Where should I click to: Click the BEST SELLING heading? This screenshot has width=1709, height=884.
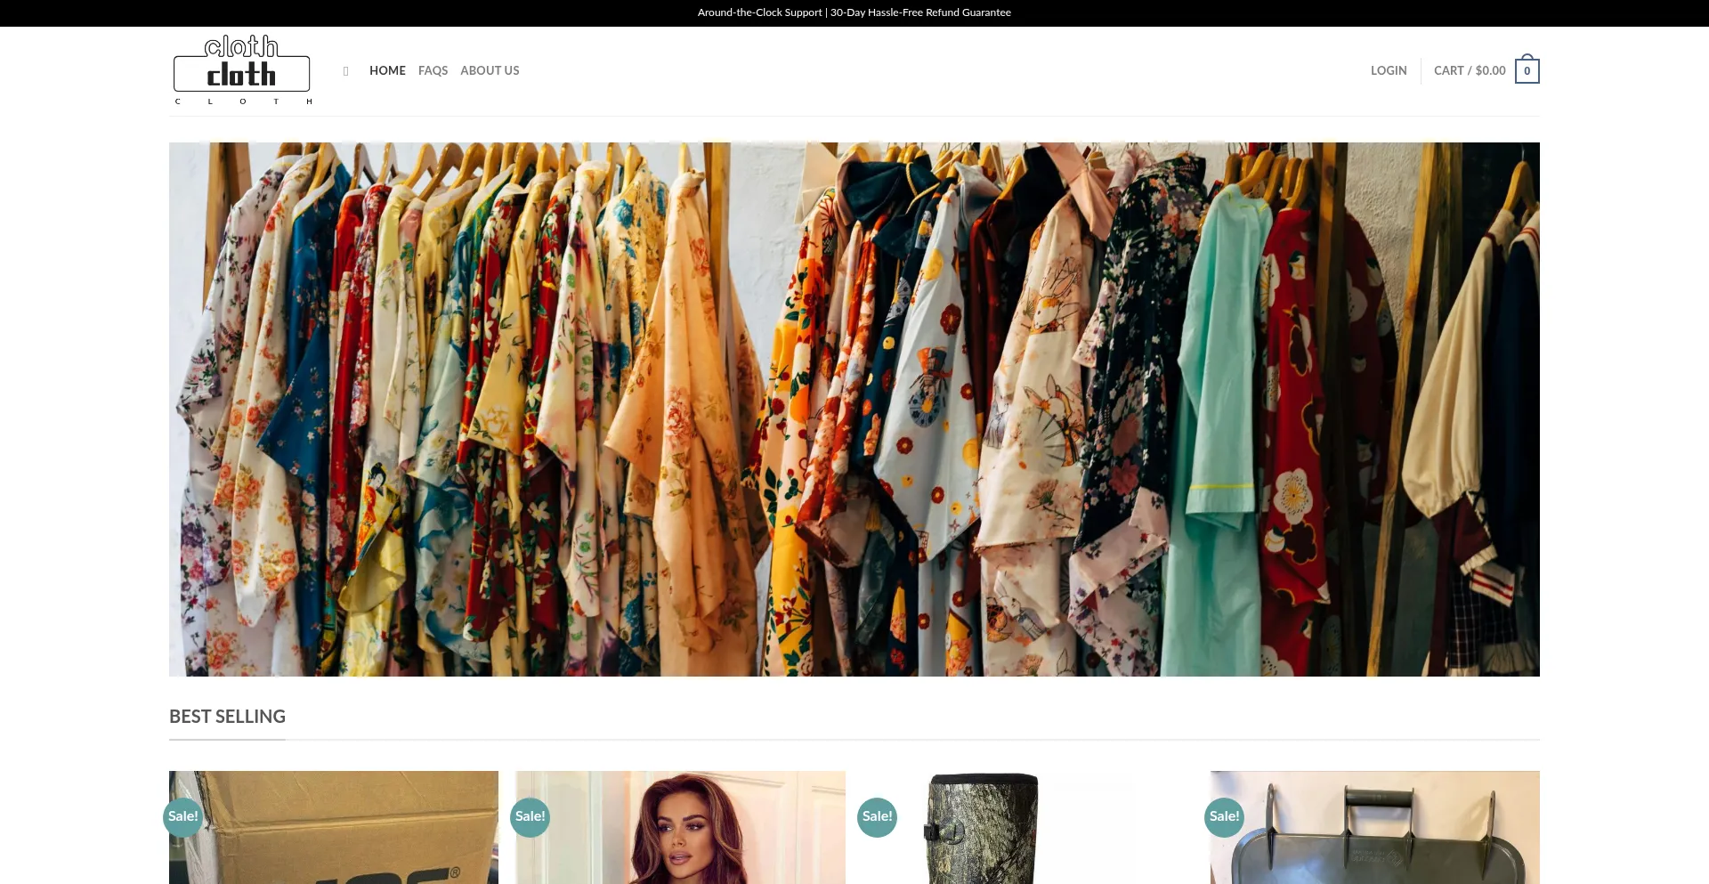coord(227,716)
